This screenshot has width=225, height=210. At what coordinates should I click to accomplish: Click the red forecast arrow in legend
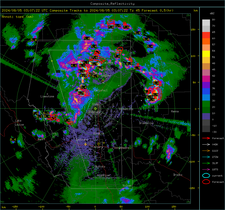click(206, 138)
